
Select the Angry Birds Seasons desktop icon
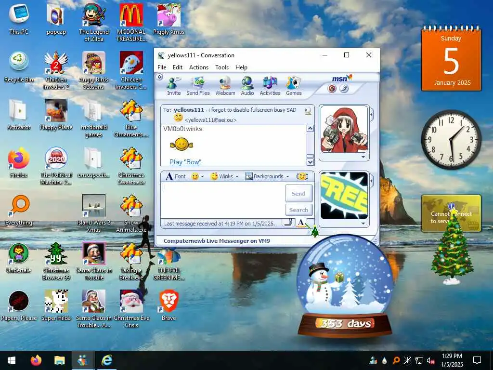pyautogui.click(x=94, y=70)
